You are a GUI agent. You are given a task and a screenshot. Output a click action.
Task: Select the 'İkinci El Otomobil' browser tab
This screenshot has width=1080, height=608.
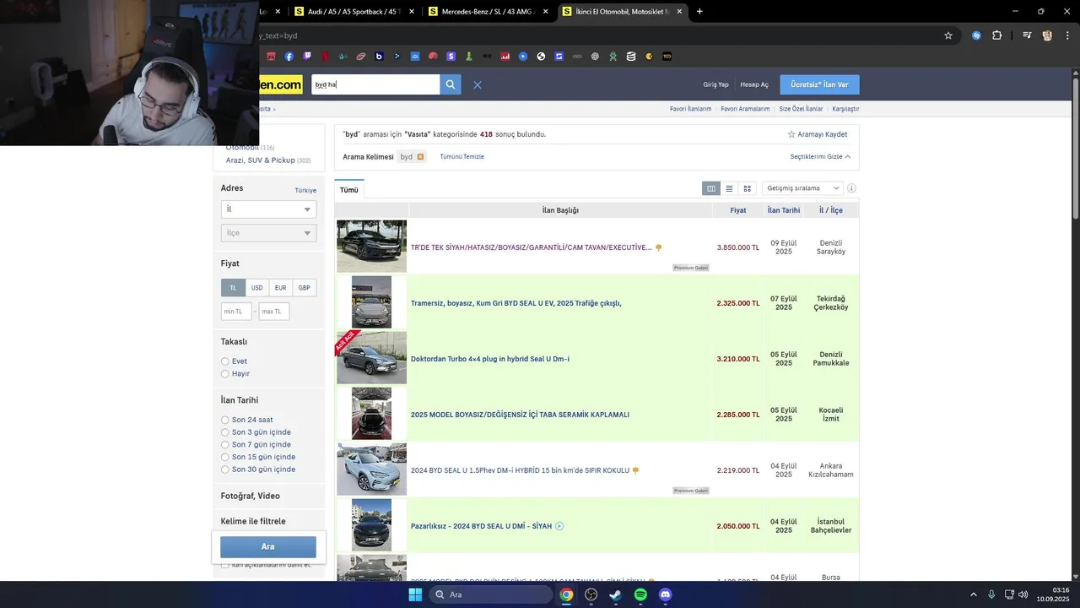pyautogui.click(x=622, y=12)
